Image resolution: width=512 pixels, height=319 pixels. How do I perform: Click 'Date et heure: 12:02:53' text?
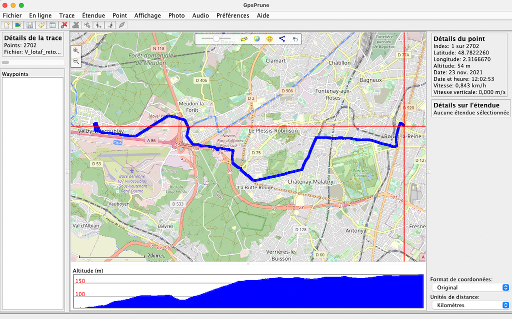click(463, 79)
